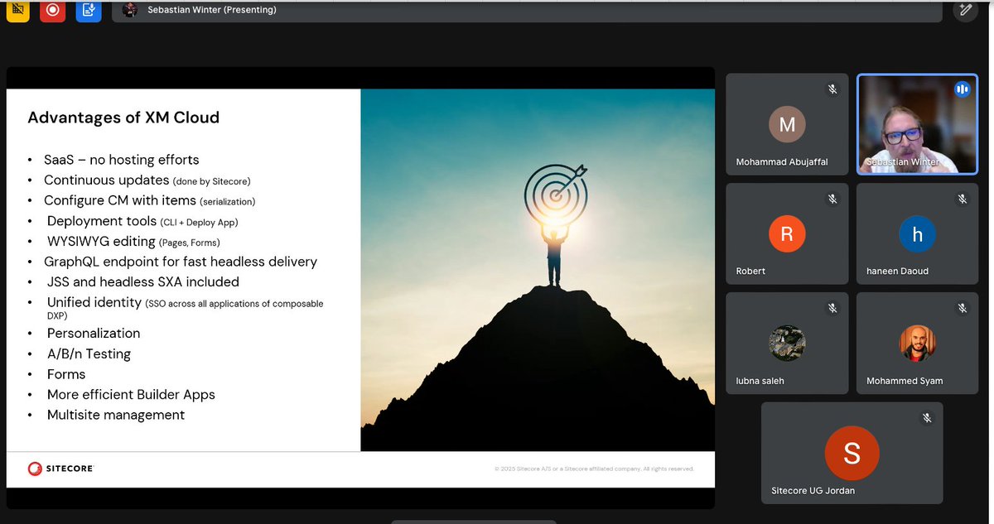Click the name label Sitecore UG Jordan
The image size is (994, 524).
coord(813,490)
